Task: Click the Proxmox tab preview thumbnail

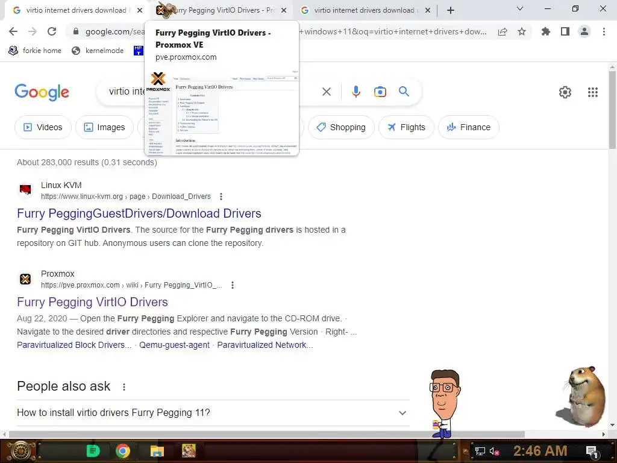Action: (x=222, y=113)
